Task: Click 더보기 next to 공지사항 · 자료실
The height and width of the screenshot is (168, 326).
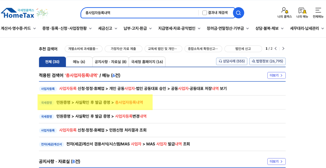Action: (276, 162)
